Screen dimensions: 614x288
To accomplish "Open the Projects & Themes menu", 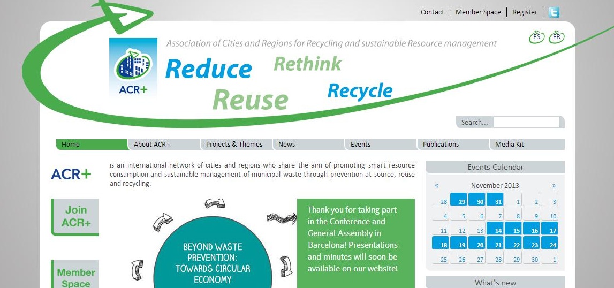I will point(234,145).
